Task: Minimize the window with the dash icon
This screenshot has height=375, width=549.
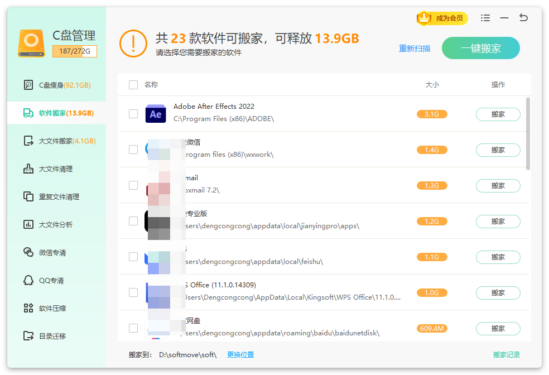Action: [504, 17]
